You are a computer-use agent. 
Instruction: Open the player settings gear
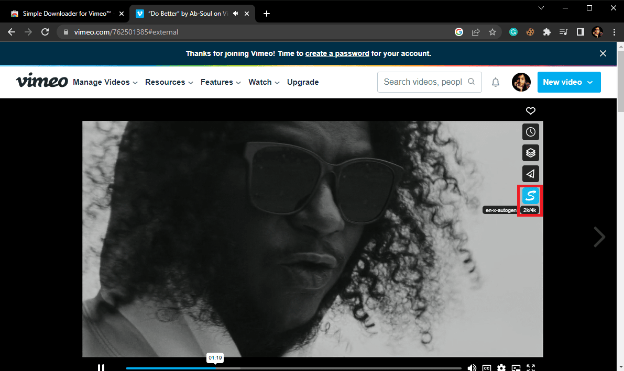[x=501, y=368]
